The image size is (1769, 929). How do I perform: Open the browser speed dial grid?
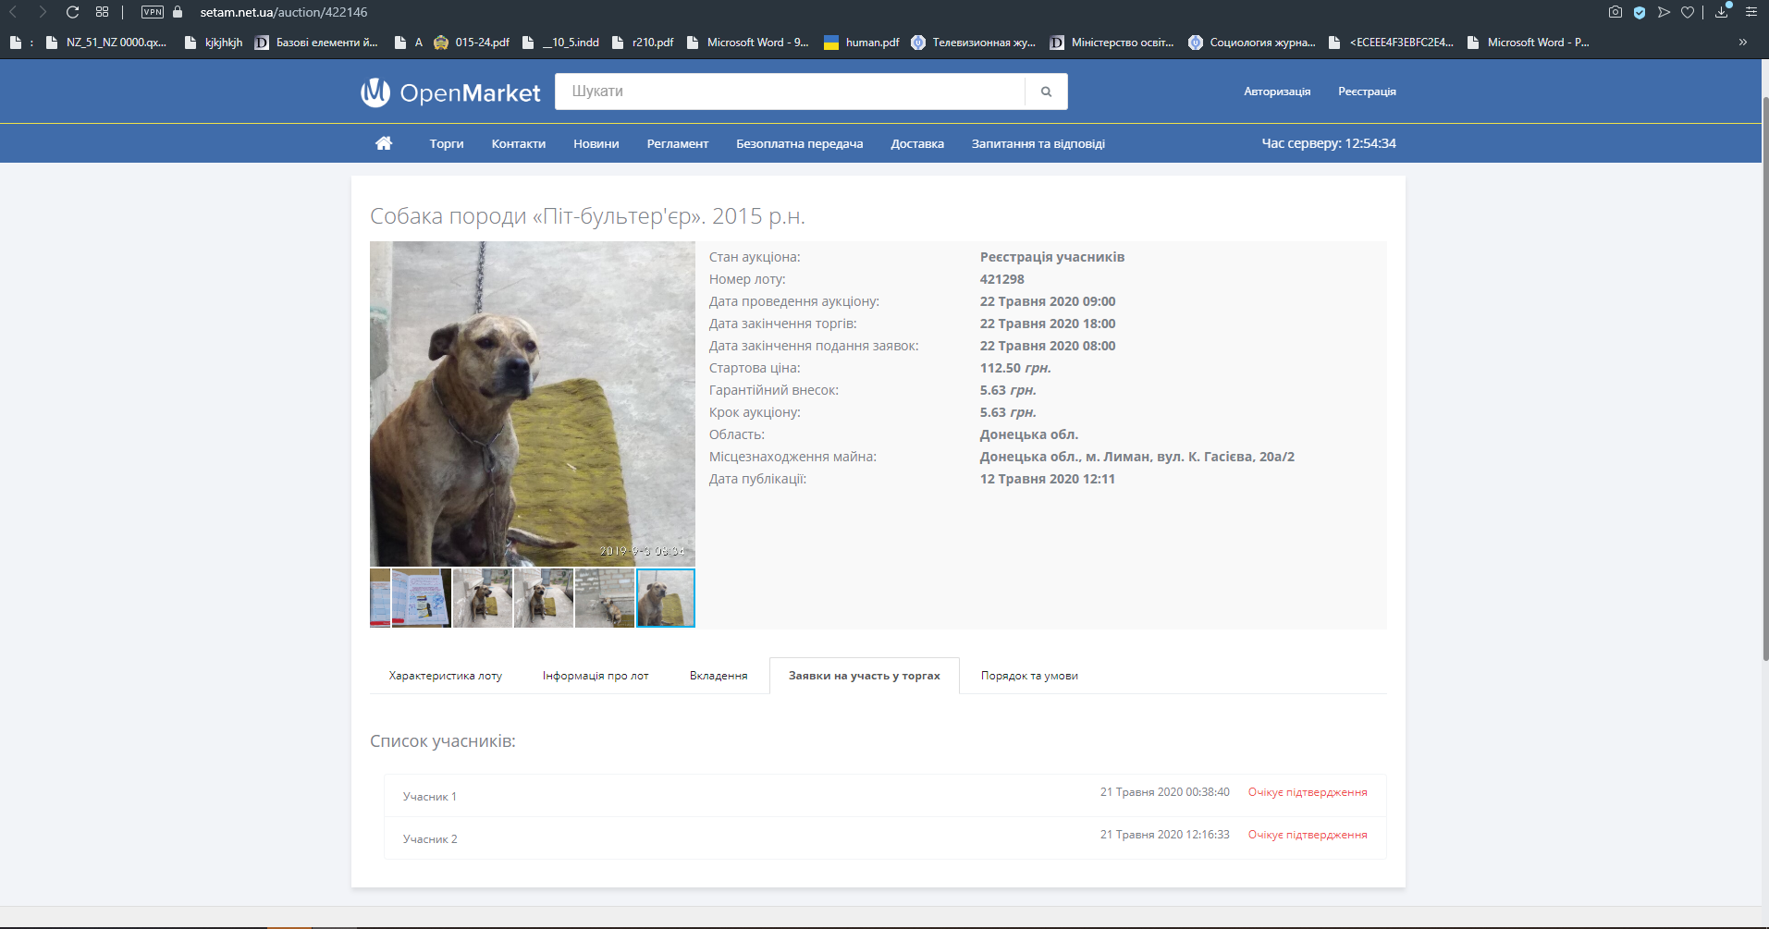point(103,12)
